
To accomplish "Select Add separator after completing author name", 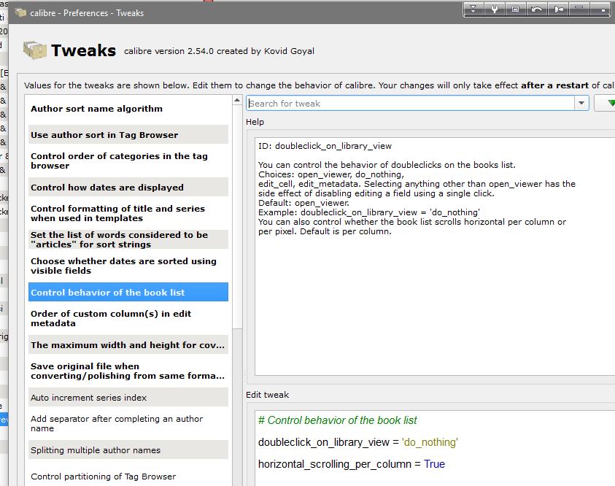I will tap(128, 424).
